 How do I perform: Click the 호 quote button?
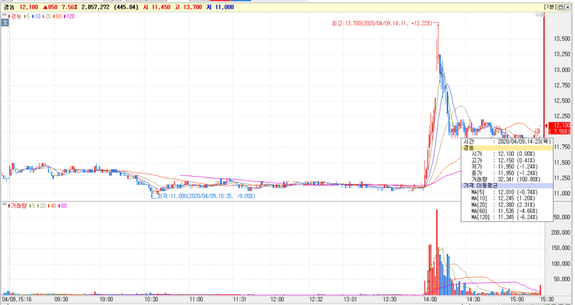[5, 23]
